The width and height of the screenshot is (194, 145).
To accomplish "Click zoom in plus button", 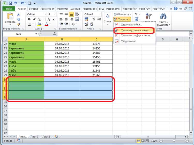I will click(x=187, y=141).
